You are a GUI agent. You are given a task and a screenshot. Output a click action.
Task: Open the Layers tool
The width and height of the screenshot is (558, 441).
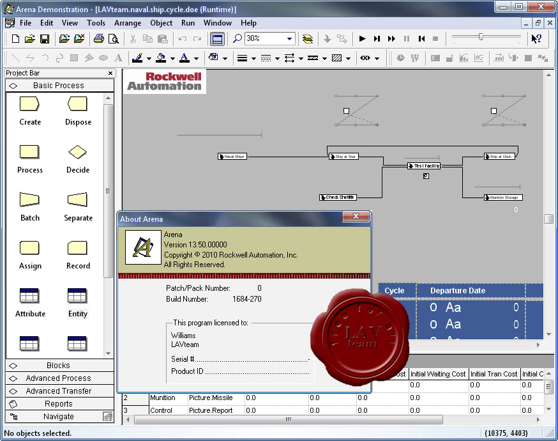pos(308,38)
